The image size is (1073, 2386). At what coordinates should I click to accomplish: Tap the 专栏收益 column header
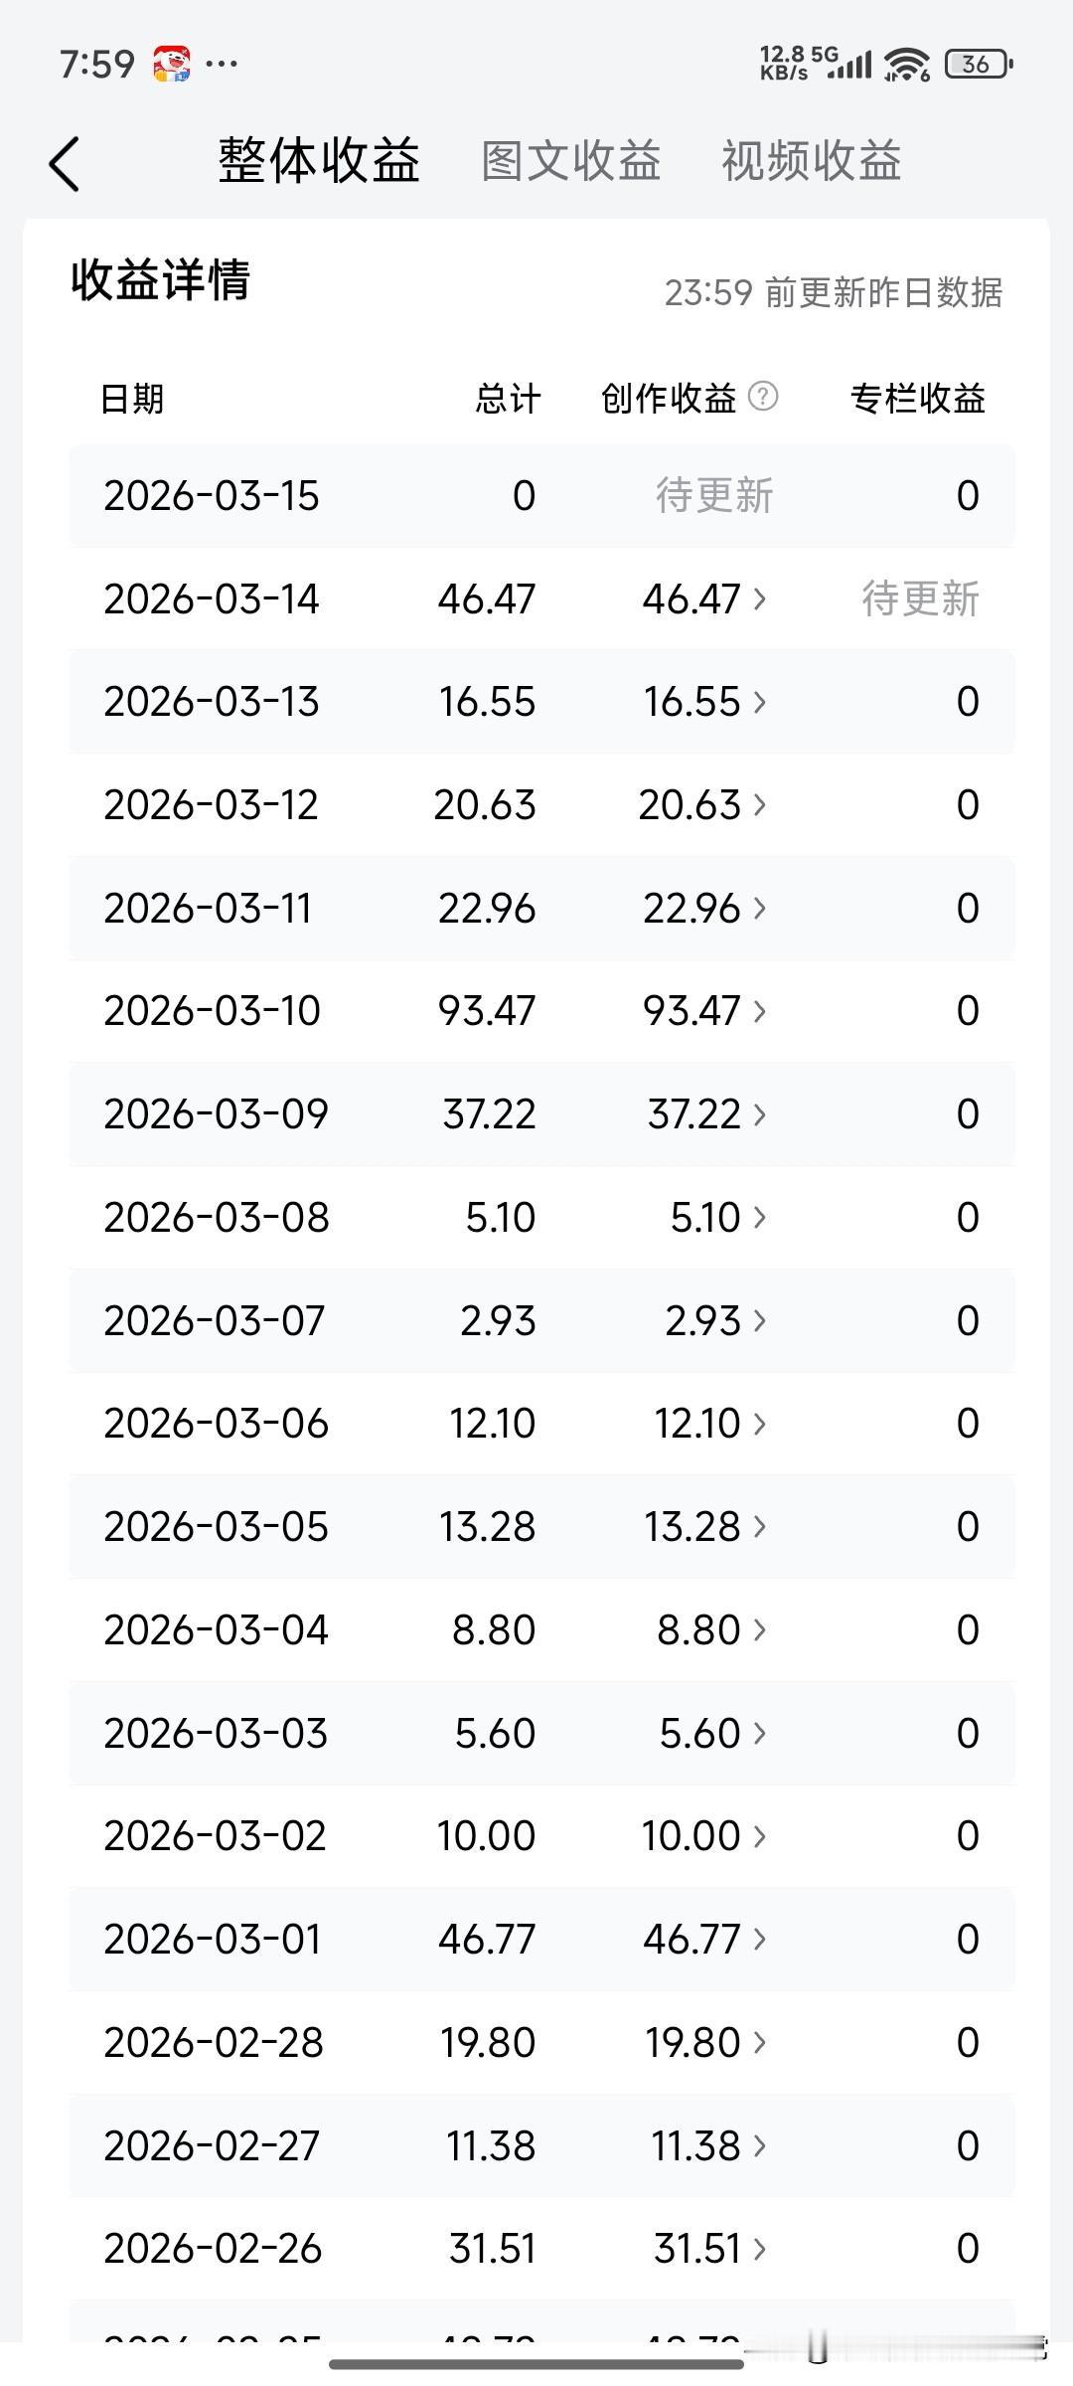(x=917, y=399)
